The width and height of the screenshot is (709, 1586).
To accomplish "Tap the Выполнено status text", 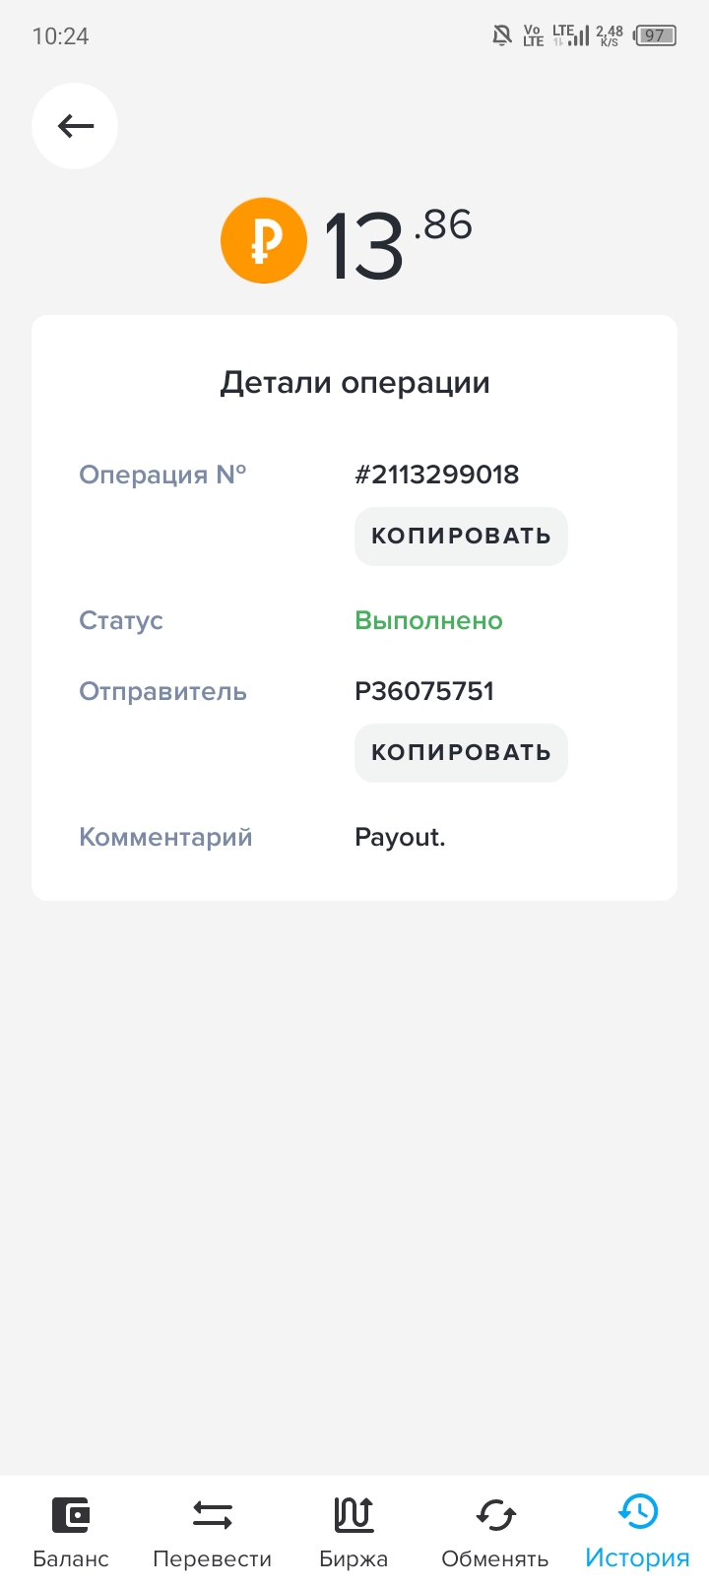I will pyautogui.click(x=428, y=621).
